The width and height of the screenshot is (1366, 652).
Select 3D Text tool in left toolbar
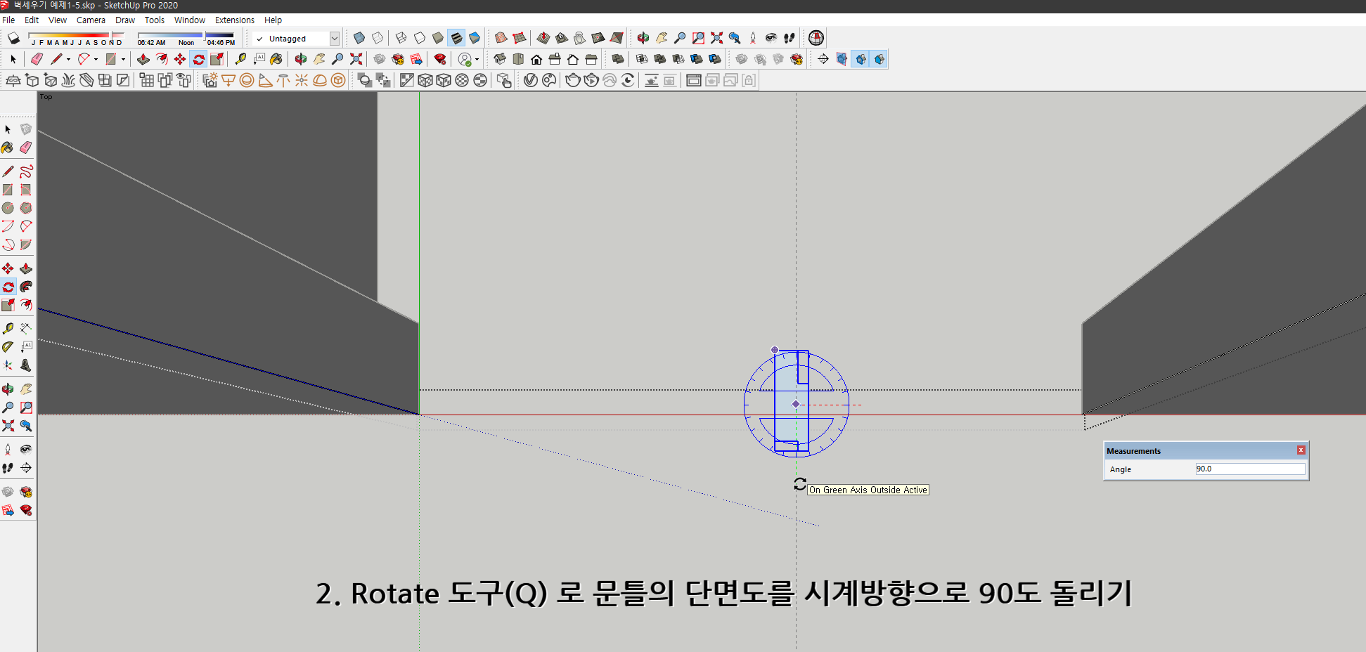click(26, 365)
